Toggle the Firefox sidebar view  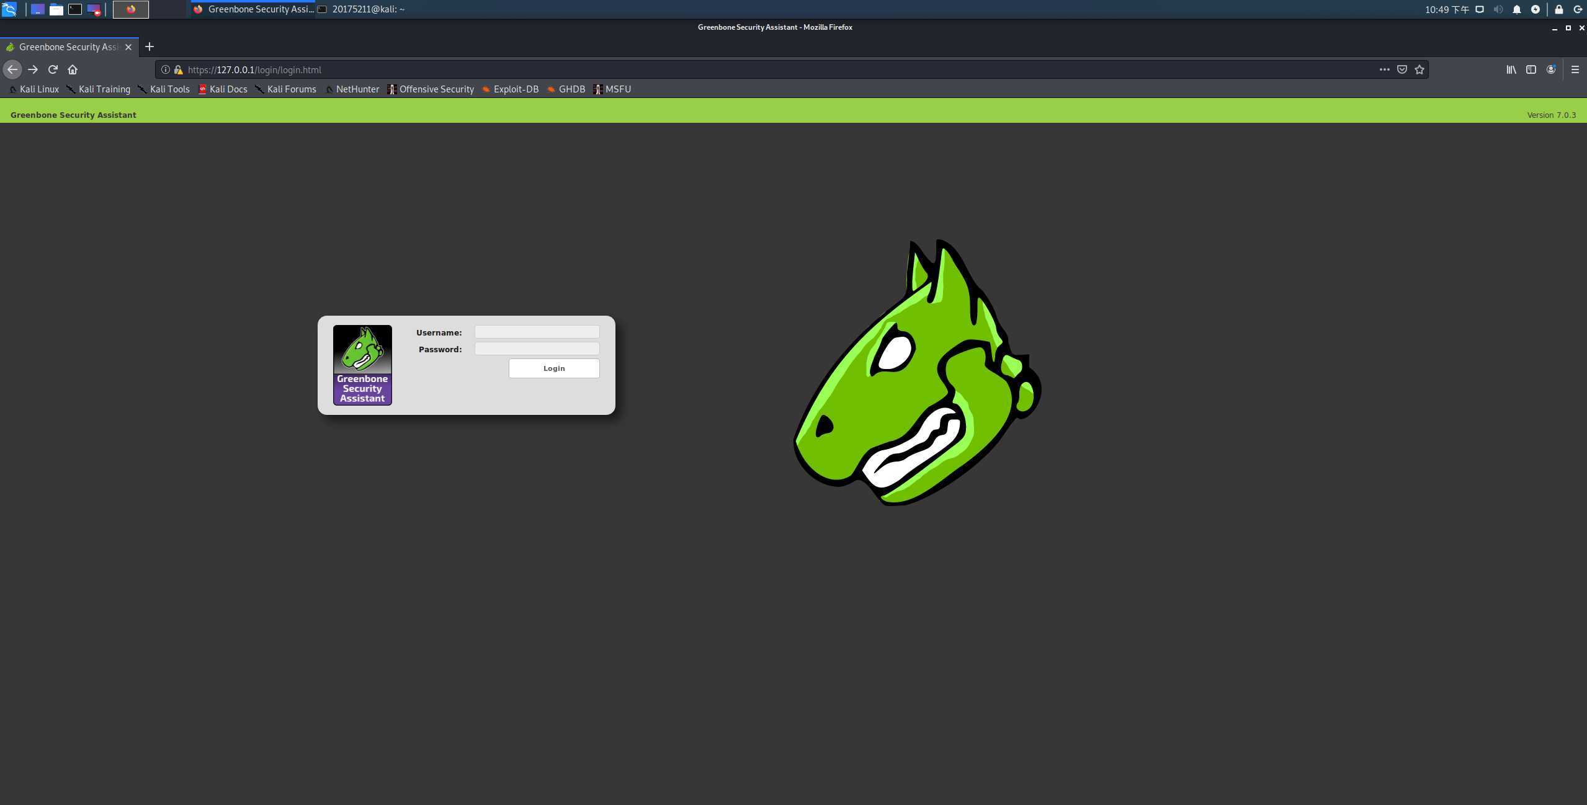[1531, 69]
